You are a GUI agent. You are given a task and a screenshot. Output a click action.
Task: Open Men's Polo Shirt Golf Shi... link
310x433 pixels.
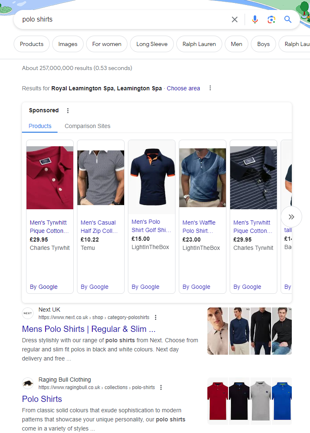click(151, 226)
